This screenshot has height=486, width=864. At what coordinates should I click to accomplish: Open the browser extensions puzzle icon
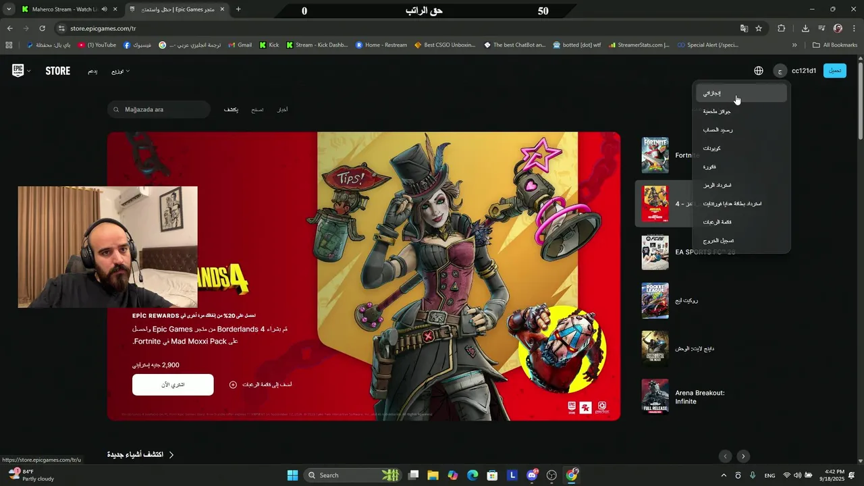[782, 28]
